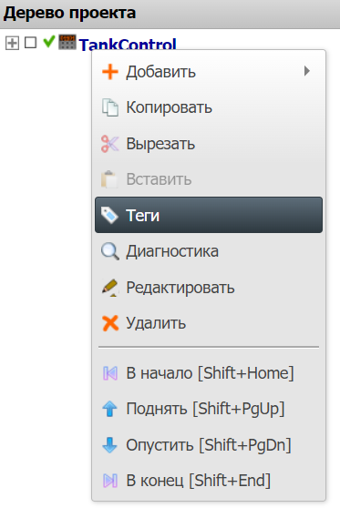Screen dimensions: 340x518
Task: Click the blue down arrow icon
Action: pyautogui.click(x=109, y=444)
